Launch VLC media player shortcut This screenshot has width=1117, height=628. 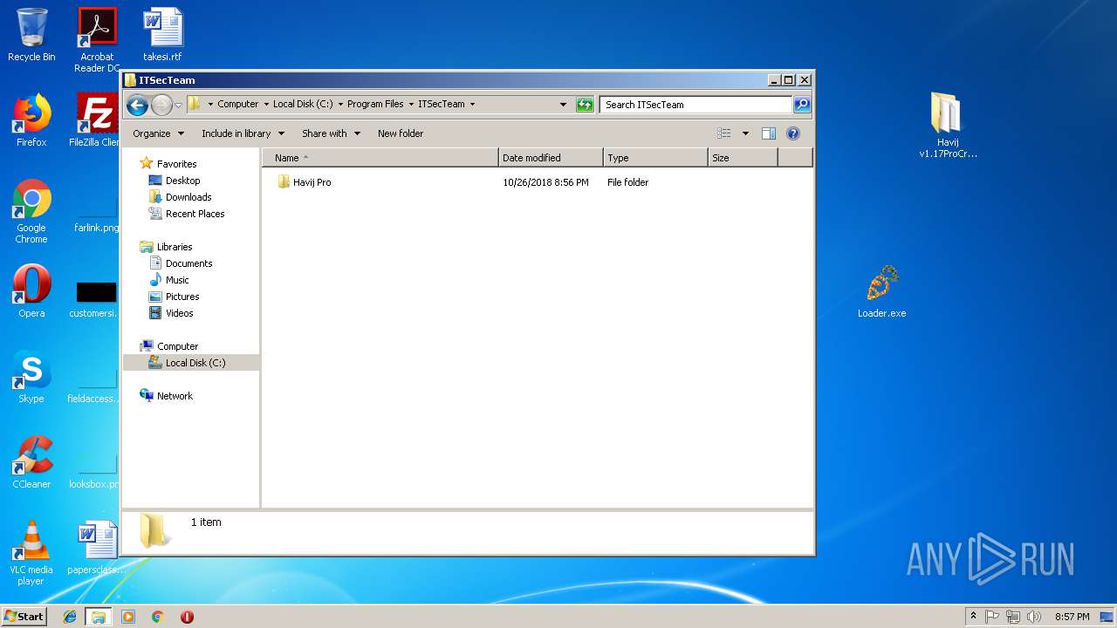(31, 553)
